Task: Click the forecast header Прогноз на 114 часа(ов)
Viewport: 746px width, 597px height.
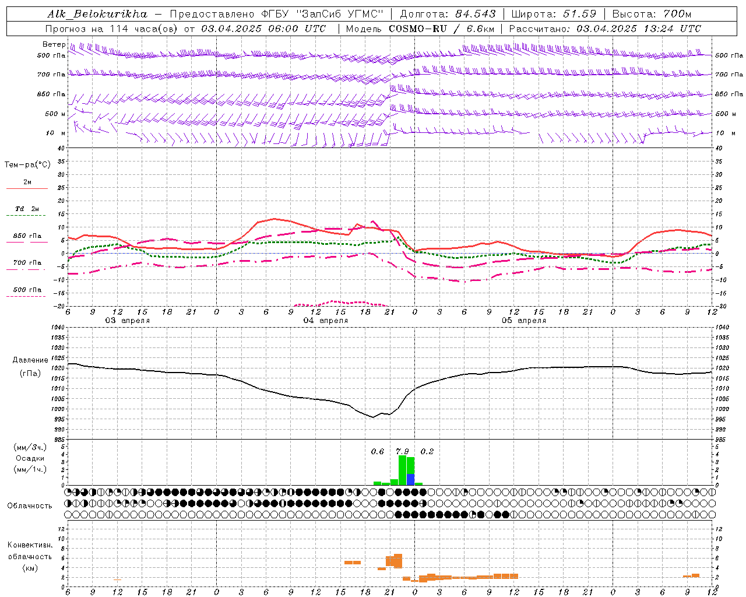Action: point(112,29)
